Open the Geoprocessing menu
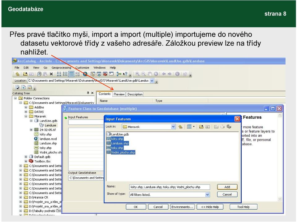 61,68
